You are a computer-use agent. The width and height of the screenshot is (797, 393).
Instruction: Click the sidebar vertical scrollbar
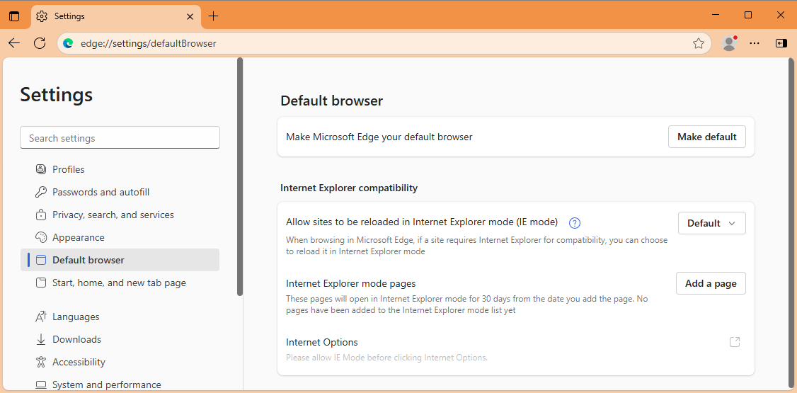240,177
